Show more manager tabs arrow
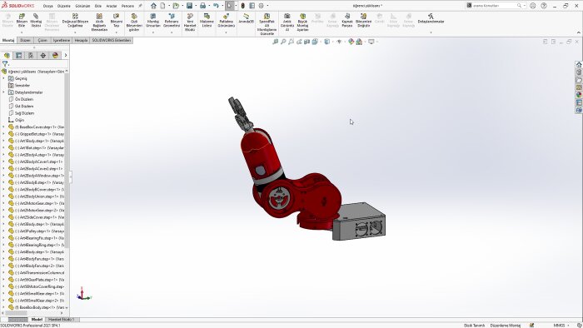Image resolution: width=583 pixels, height=328 pixels. pos(66,55)
